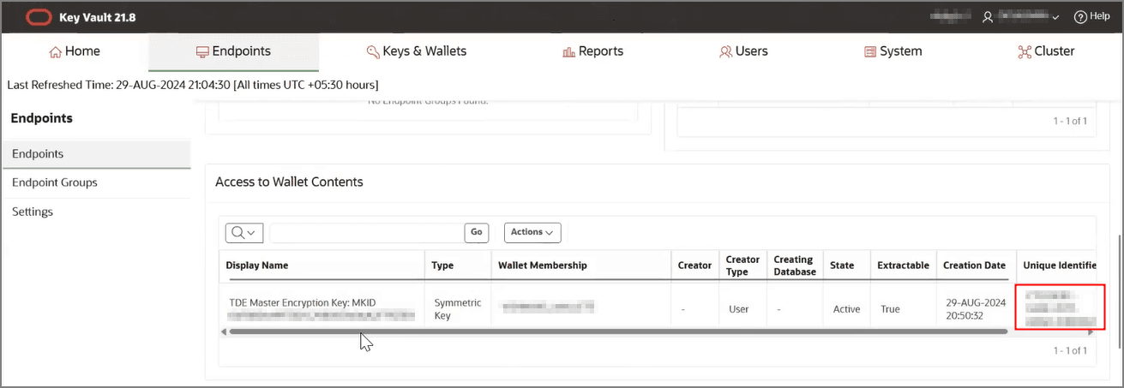
Task: Click the Wallet Membership column header
Action: tap(543, 266)
